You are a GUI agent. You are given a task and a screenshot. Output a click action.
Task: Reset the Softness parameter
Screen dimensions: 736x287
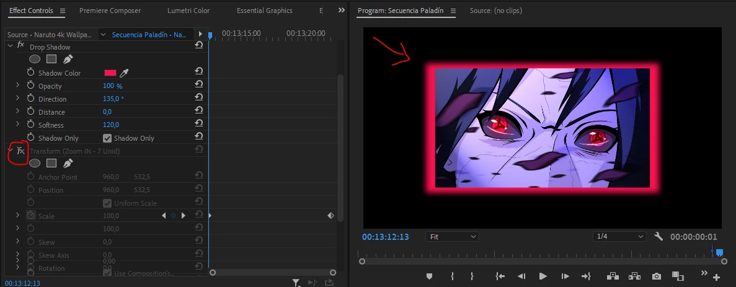(199, 123)
